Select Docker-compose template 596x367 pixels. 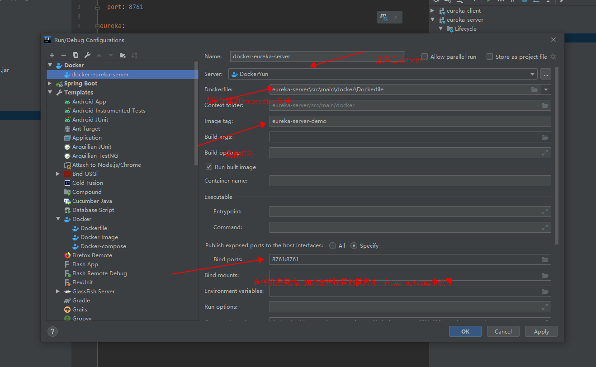tap(103, 246)
